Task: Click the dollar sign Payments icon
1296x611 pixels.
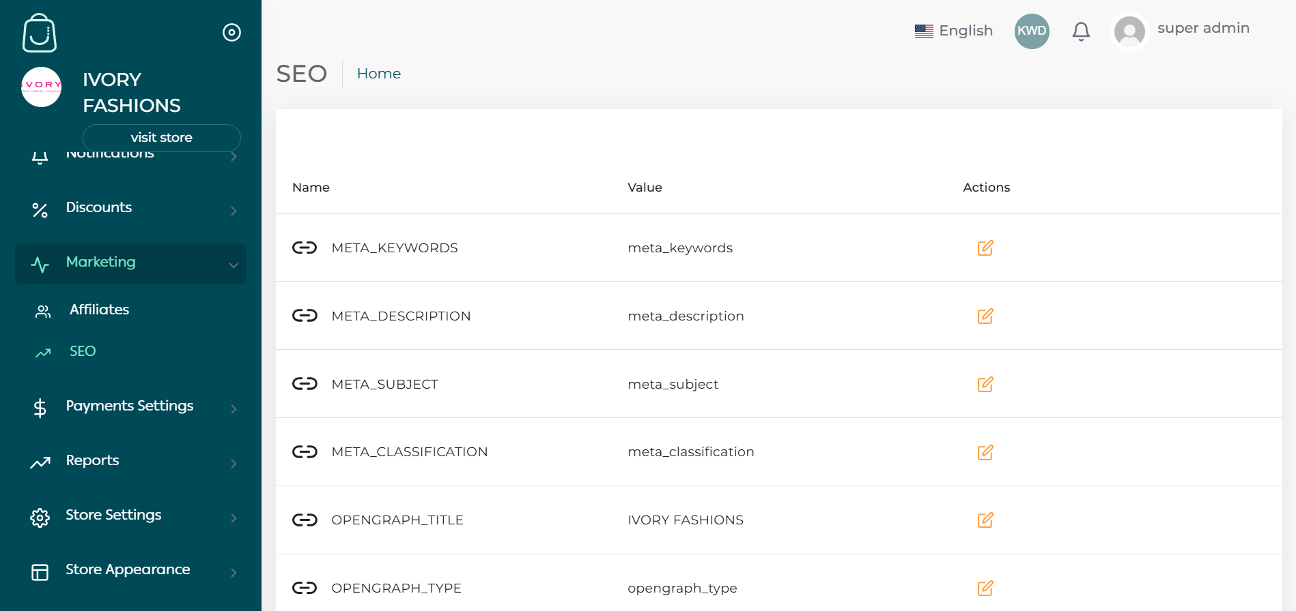Action: (40, 408)
